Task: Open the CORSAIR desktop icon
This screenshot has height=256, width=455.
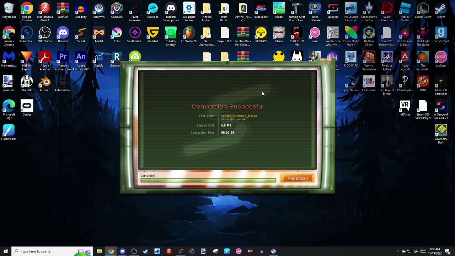Action: point(117,11)
